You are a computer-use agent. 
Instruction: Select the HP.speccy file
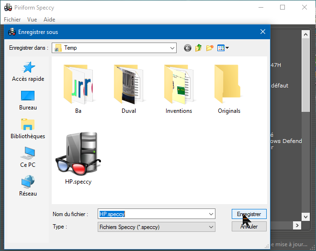tap(78, 158)
